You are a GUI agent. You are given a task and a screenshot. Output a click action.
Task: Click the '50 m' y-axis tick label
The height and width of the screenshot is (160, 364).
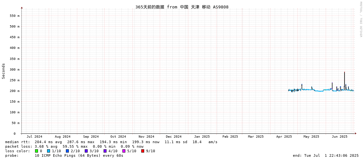(x=16, y=123)
